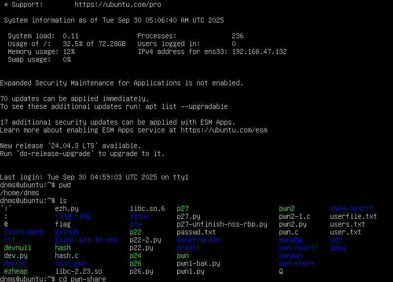Click the libc.so.6 file
Image resolution: width=393 pixels, height=282 pixels.
coord(147,208)
